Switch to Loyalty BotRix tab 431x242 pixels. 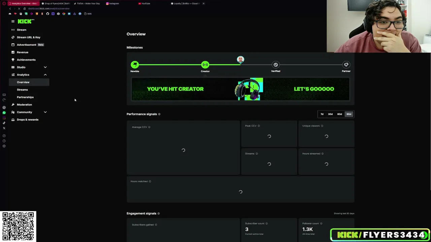click(x=185, y=3)
